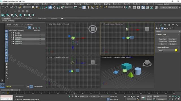Open the Standard lights category dropdown
Image resolution: width=181 pixels, height=101 pixels.
tap(168, 32)
